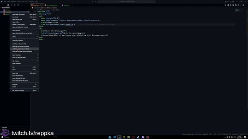
Task: Select 'Add Files to Cursor Composer'
Action: (x=24, y=46)
